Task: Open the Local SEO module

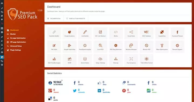Action: click(x=100, y=47)
